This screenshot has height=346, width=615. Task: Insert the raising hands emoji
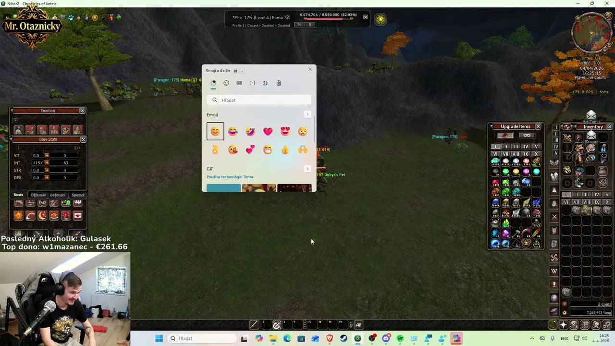pos(302,150)
